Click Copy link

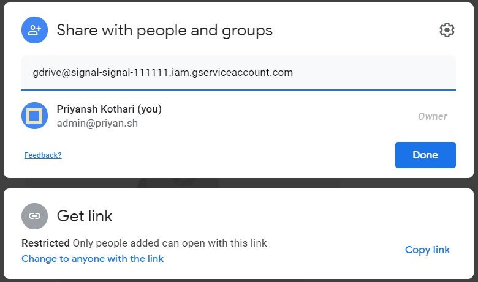(427, 250)
